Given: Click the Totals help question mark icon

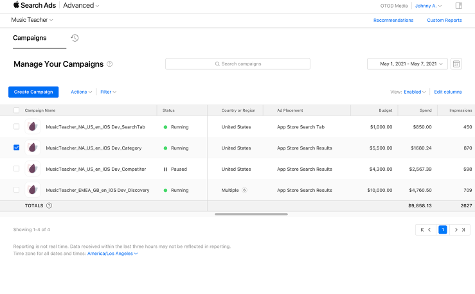Looking at the screenshot, I should coord(49,205).
